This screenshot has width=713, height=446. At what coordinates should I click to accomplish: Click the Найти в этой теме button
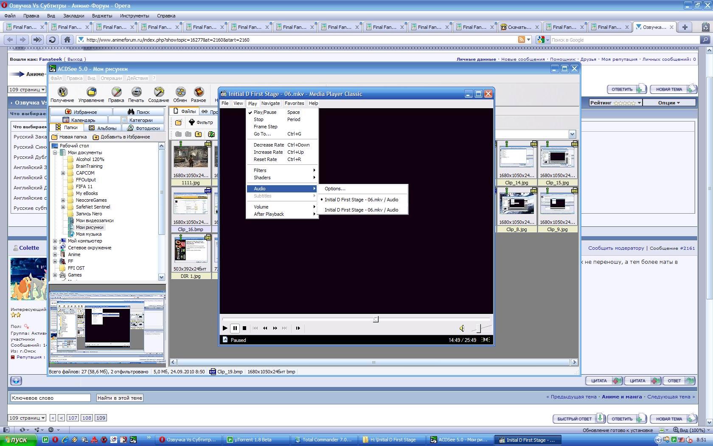(x=120, y=398)
